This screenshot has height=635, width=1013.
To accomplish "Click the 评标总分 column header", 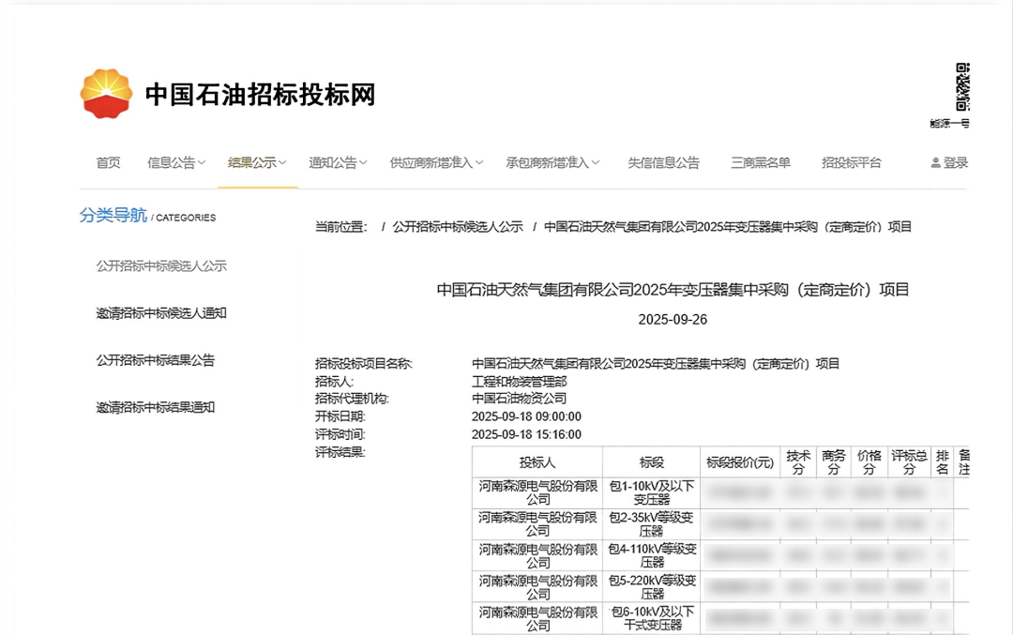I will pyautogui.click(x=909, y=462).
